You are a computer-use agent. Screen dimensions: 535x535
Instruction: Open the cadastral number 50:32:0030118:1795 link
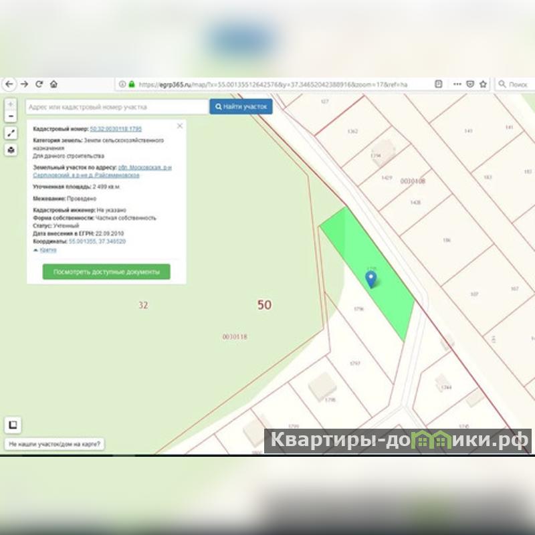tap(116, 128)
